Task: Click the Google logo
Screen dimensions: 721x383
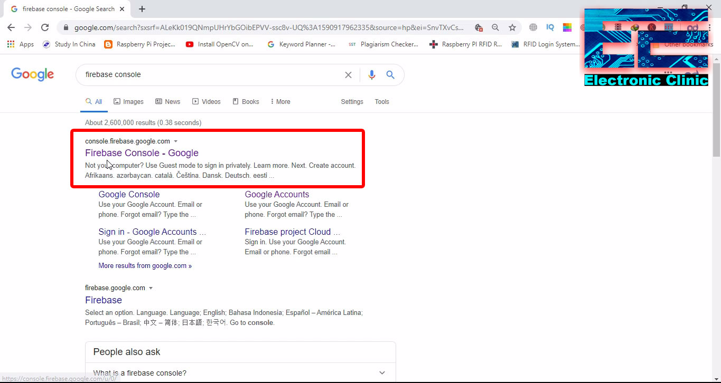Action: (33, 74)
